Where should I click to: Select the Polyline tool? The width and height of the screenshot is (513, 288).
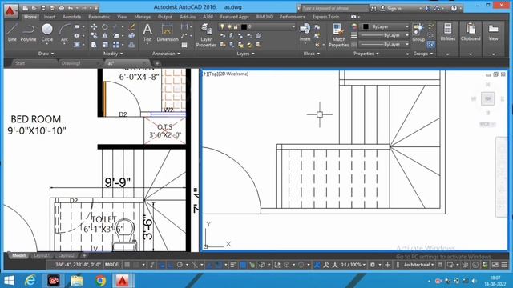(x=29, y=32)
